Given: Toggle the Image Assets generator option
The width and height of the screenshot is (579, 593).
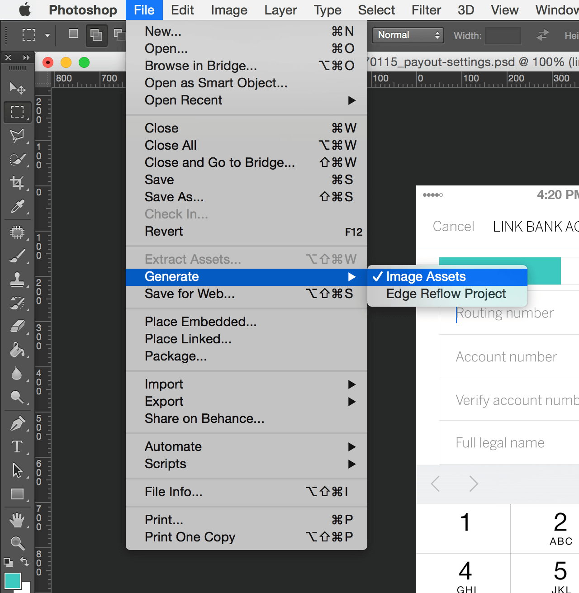Looking at the screenshot, I should pyautogui.click(x=447, y=276).
